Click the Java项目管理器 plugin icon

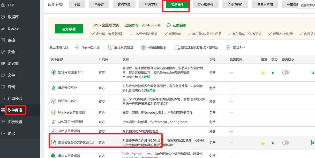[54, 131]
